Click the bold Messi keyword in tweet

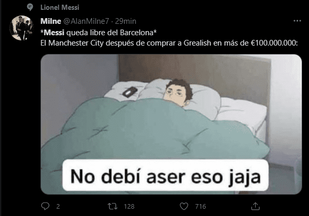click(x=54, y=33)
